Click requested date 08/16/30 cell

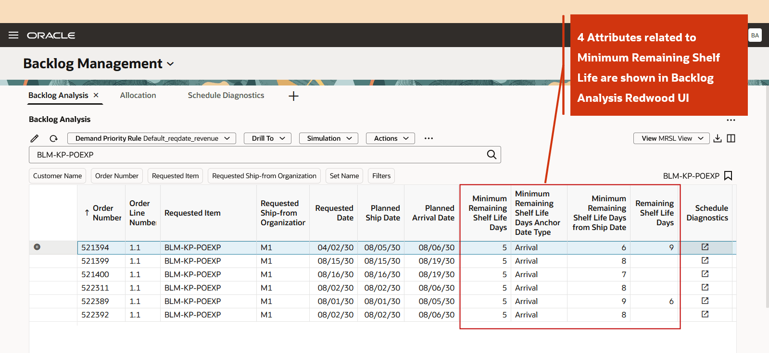[333, 274]
